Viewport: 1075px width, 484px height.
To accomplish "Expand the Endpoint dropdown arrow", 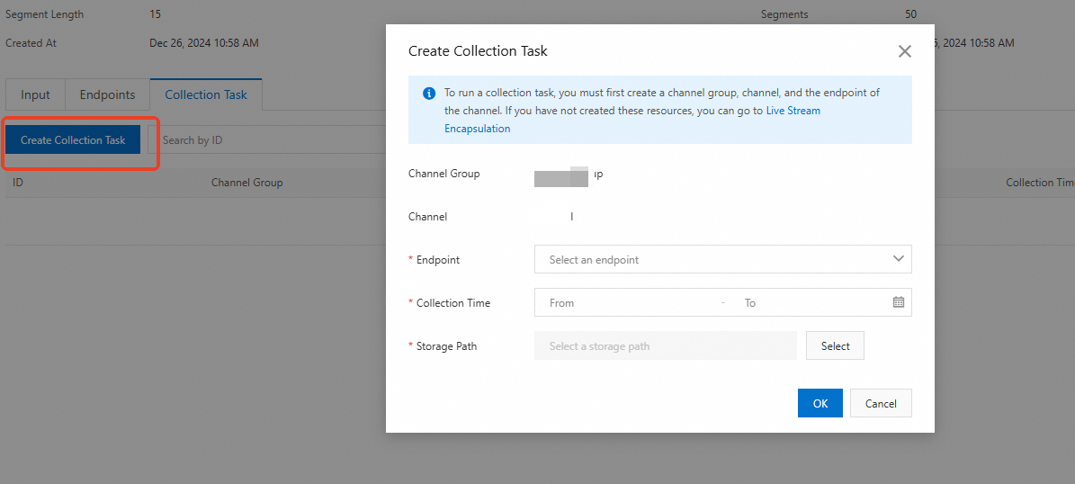I will [898, 259].
